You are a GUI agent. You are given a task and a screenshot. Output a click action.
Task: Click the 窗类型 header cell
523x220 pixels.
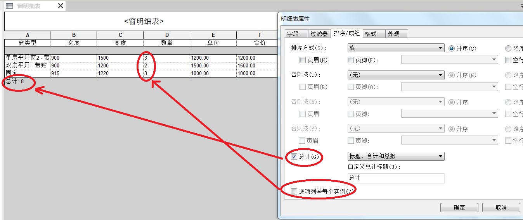(27, 43)
